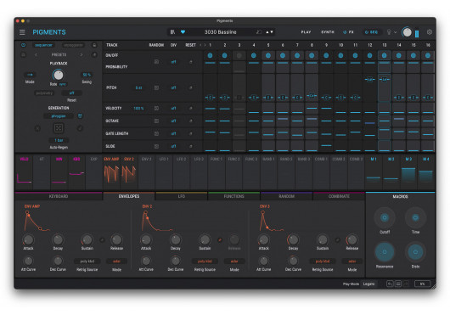Open the LFO modulation tab

coord(182,196)
